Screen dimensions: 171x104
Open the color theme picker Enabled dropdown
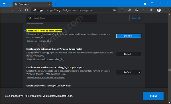129,36
